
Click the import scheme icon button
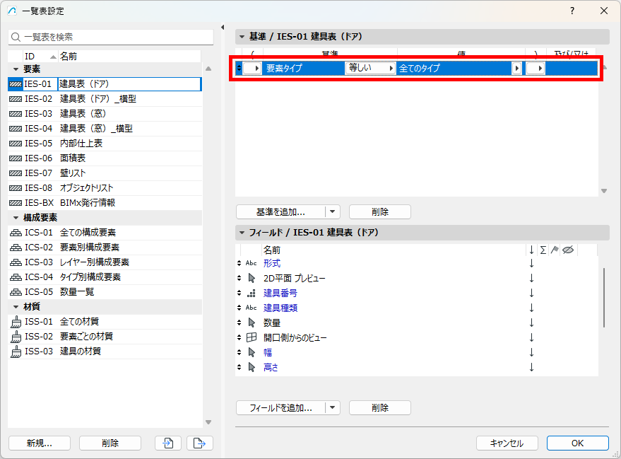168,443
